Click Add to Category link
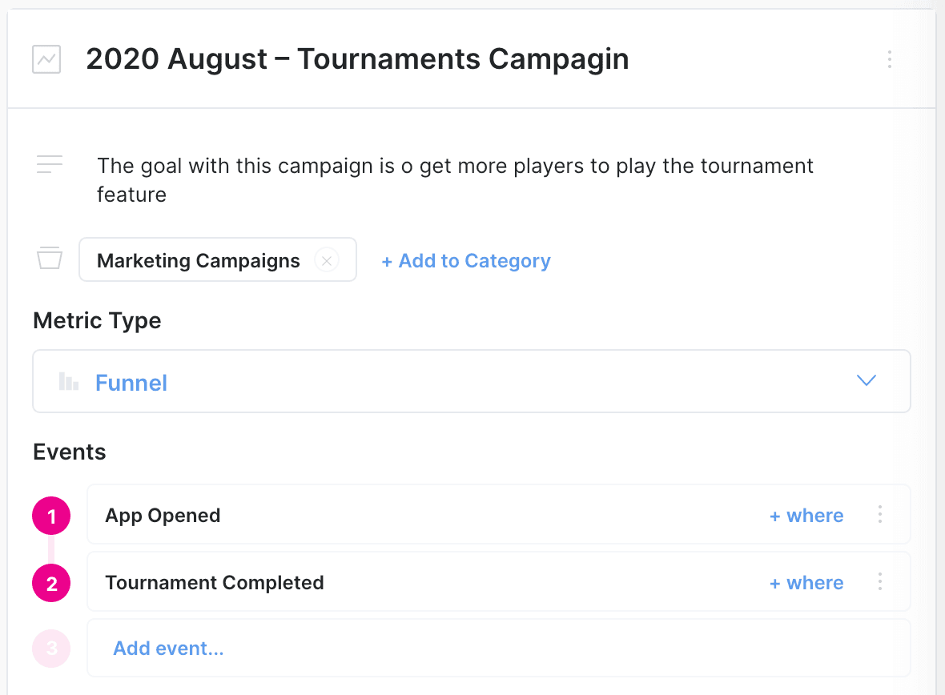The image size is (945, 695). click(x=466, y=261)
